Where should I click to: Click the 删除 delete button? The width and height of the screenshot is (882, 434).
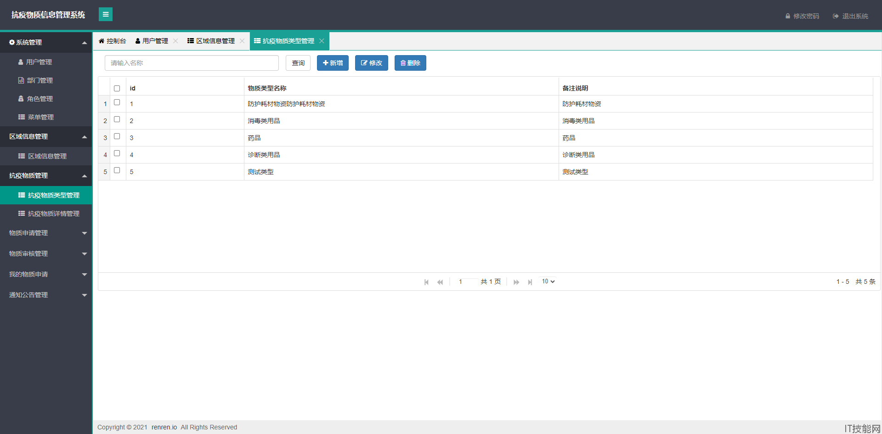coord(410,63)
